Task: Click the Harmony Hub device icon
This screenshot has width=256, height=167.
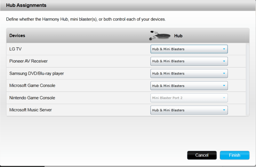Action: (160, 35)
